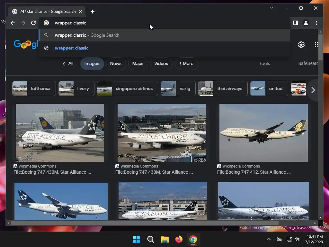Screen dimensions: 329x247
Task: Filter images by the livery chip
Action: click(x=76, y=88)
